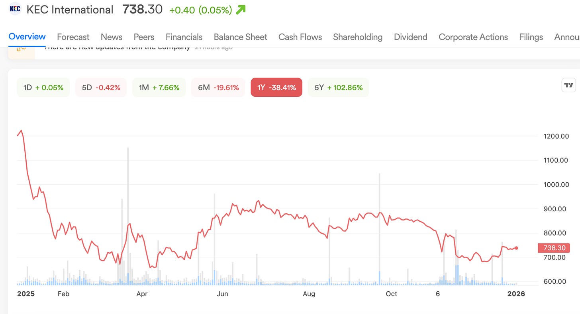Click the tallest volume bar near April
580x314 pixels.
click(128, 216)
